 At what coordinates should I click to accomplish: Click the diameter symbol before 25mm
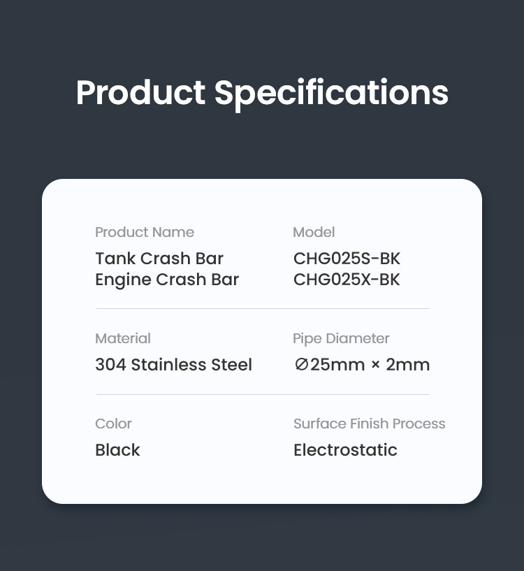[x=301, y=365]
